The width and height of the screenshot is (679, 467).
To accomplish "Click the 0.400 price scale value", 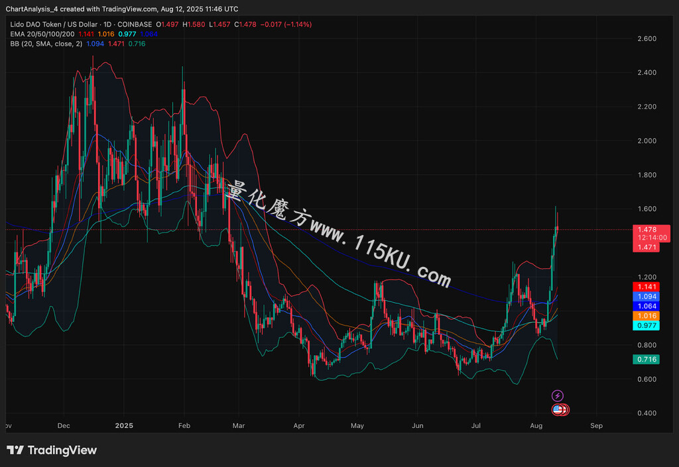I will [647, 413].
